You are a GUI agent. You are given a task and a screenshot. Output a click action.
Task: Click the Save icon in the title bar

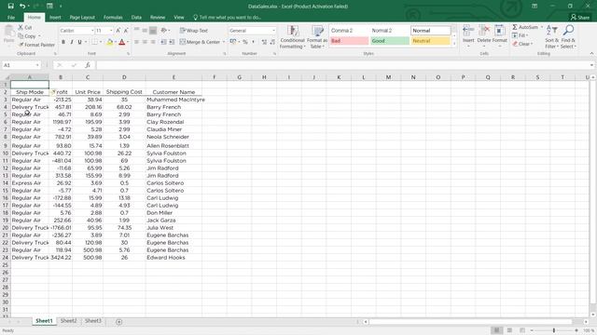point(10,7)
